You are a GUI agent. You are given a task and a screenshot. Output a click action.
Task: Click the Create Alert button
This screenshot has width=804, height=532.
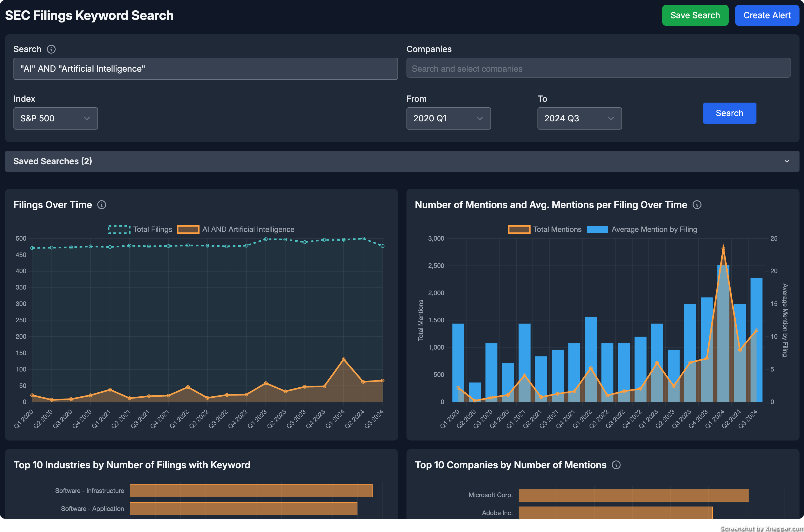coord(767,15)
